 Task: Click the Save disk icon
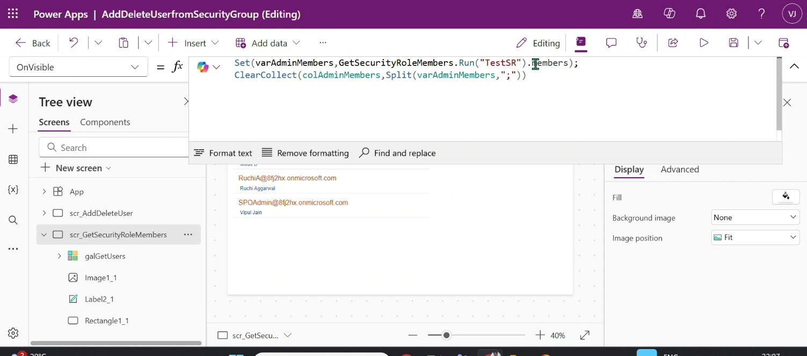[733, 43]
